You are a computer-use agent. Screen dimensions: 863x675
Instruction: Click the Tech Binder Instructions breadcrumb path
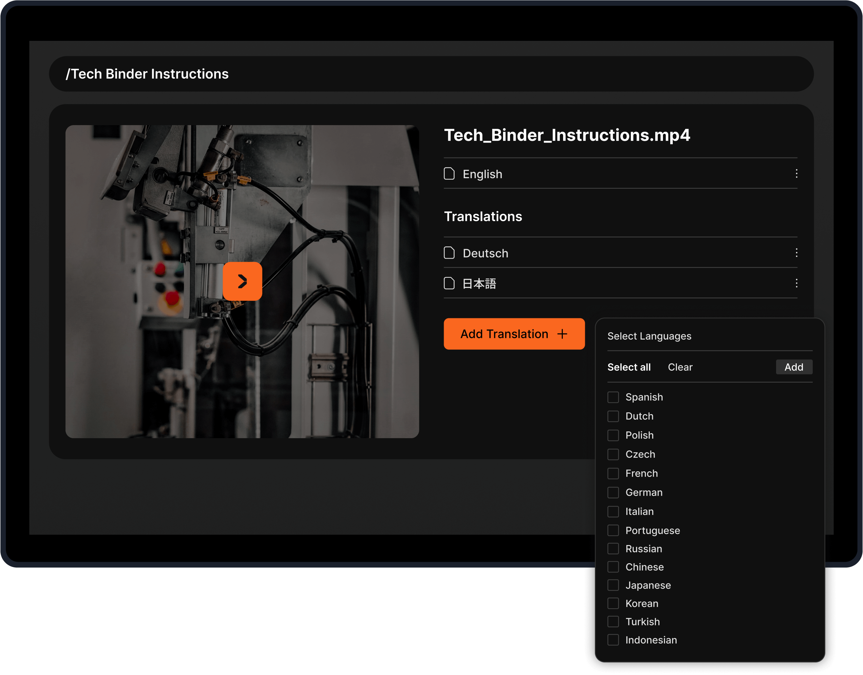[x=147, y=74]
